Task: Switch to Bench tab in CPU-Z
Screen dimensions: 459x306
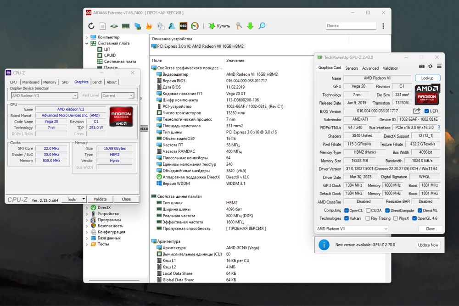Action: click(97, 82)
